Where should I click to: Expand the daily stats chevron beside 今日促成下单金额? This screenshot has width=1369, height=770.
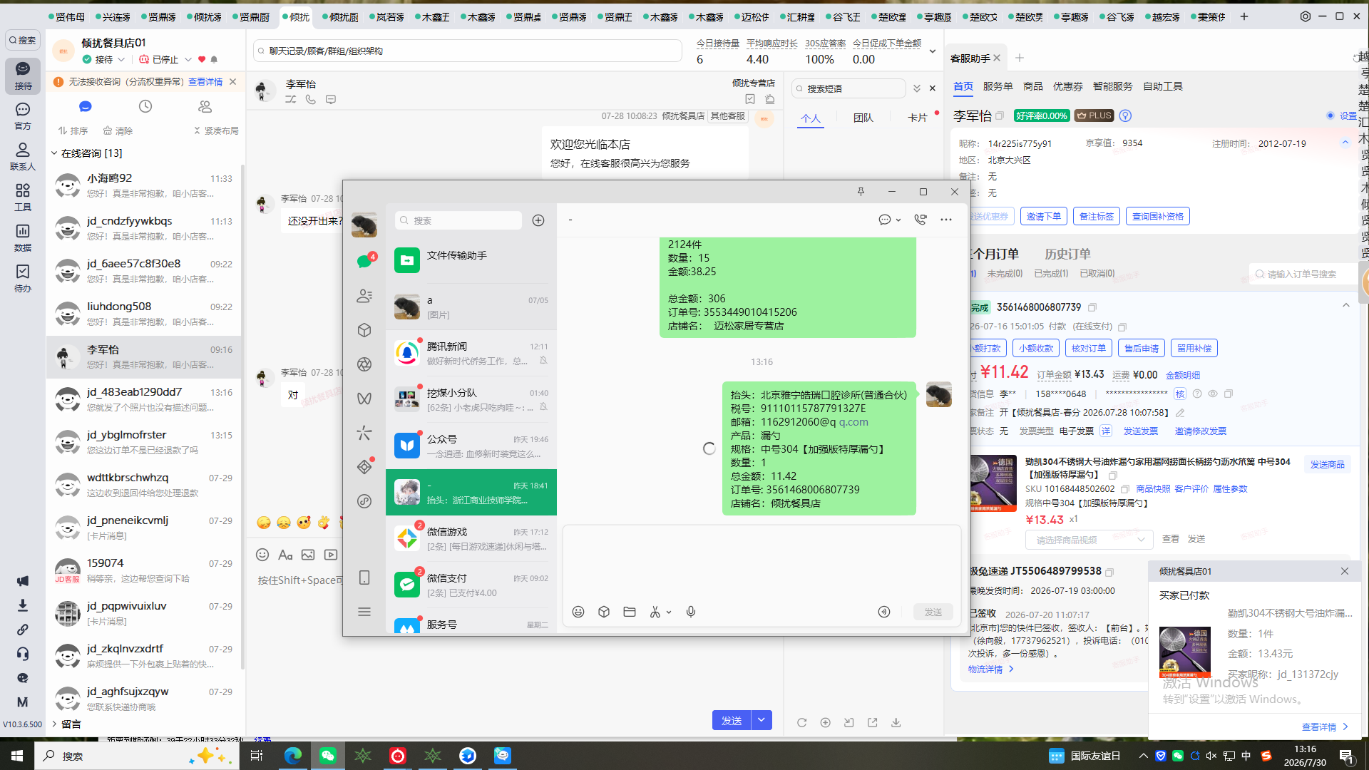(933, 51)
